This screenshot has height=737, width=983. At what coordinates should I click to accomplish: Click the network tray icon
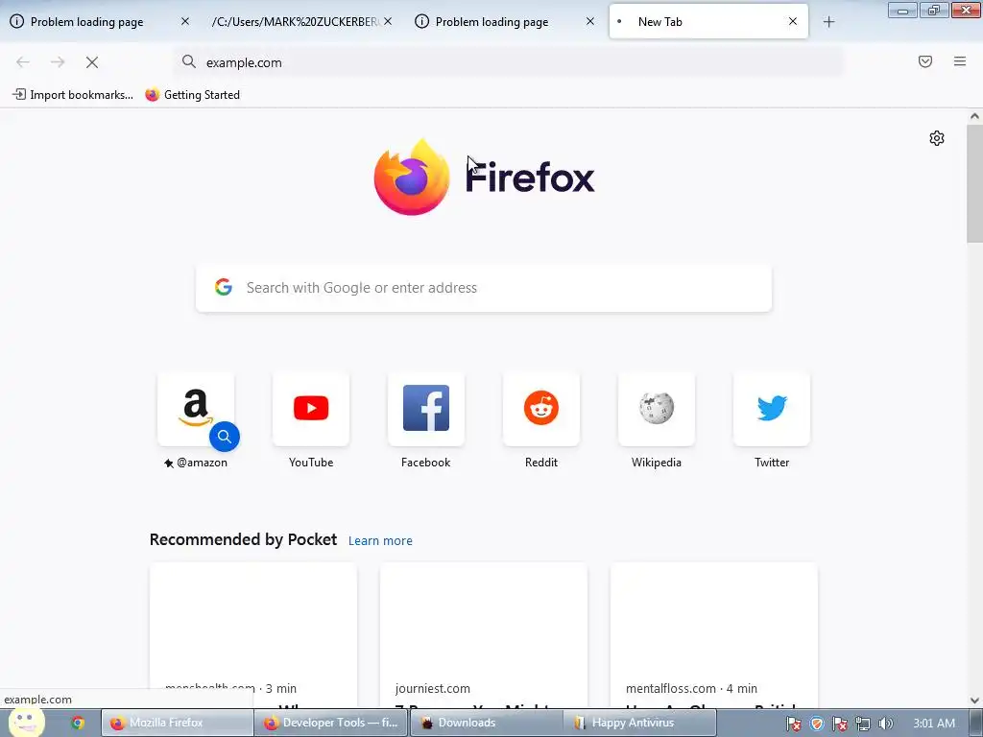[863, 724]
